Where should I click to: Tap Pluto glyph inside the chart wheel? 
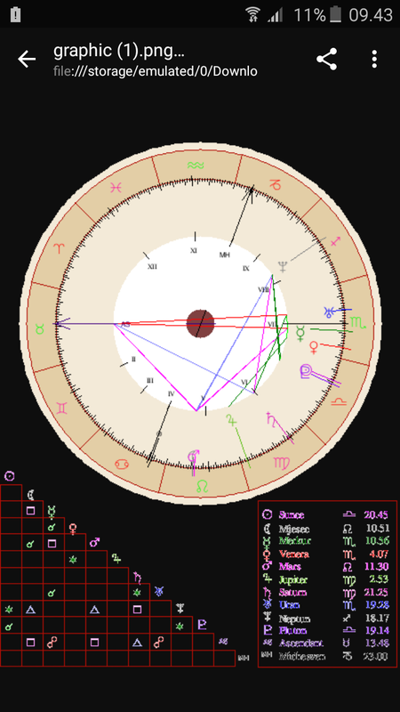[x=307, y=371]
